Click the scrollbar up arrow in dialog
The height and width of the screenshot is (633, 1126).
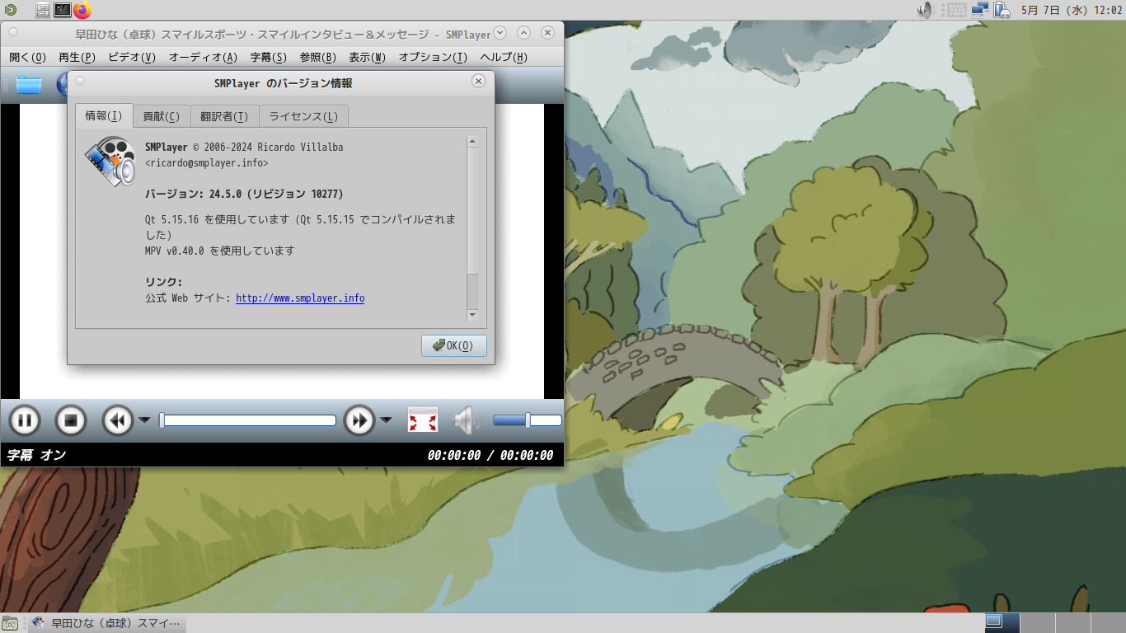(472, 141)
